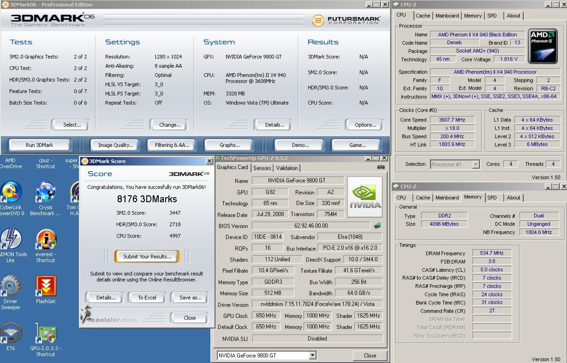Click the DRAM Frequency value 534.7 MHz
567x363 pixels.
[492, 253]
